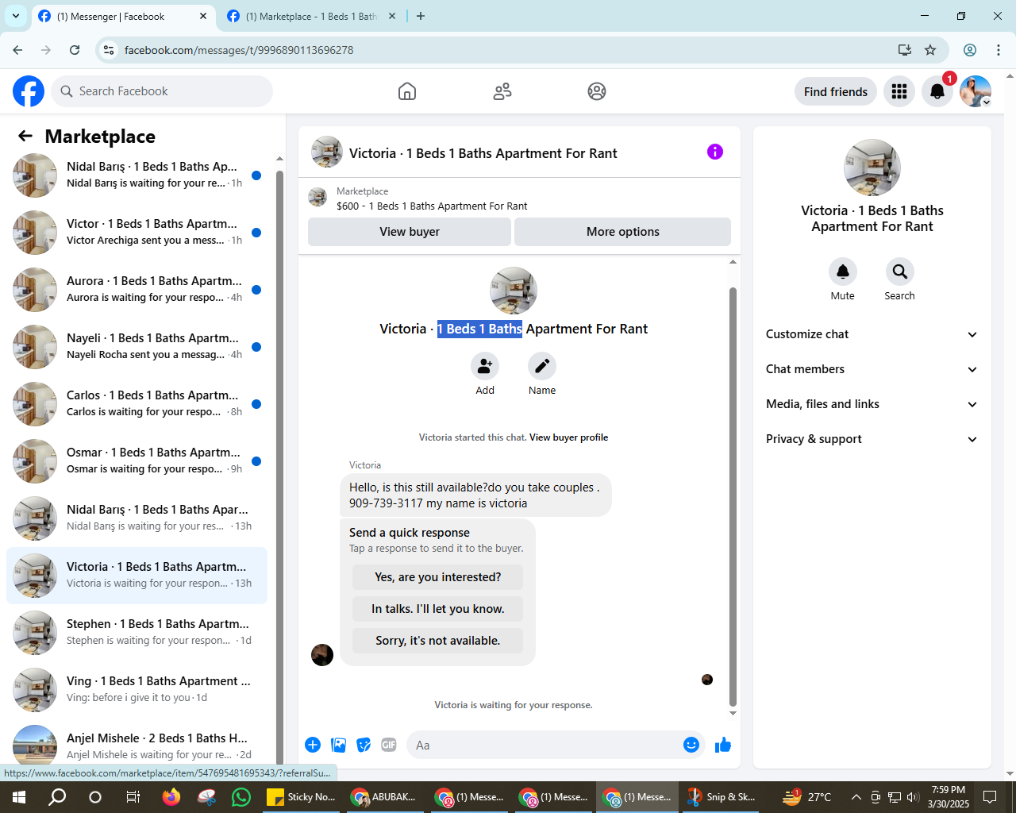Send a thumbs-up like

click(723, 745)
